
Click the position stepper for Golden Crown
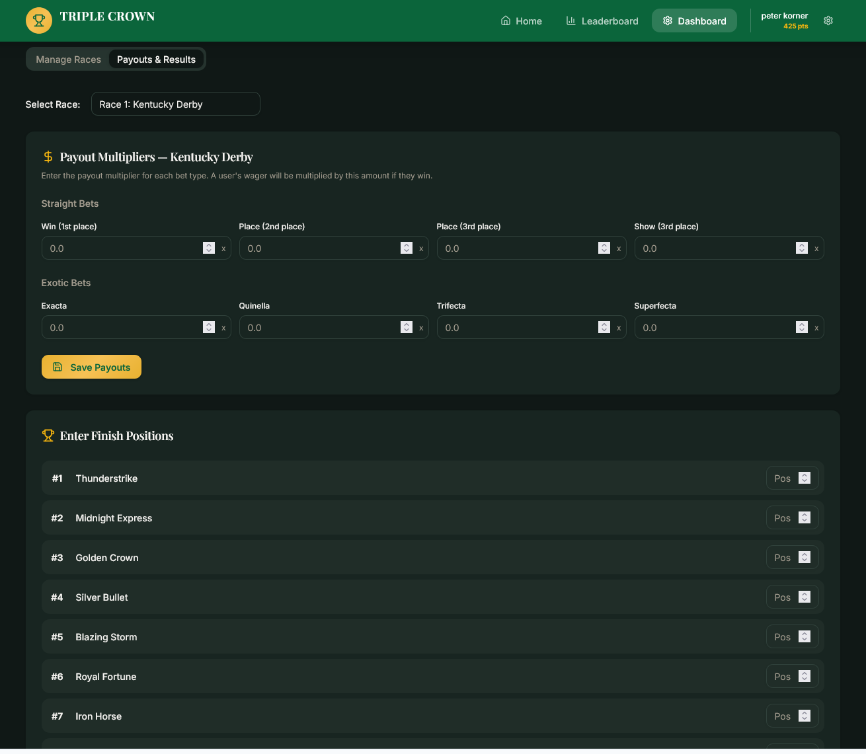pos(805,557)
